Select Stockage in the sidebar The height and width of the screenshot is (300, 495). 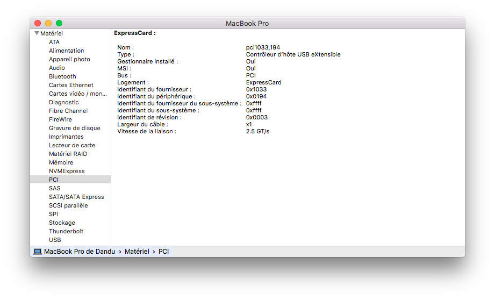click(x=62, y=223)
